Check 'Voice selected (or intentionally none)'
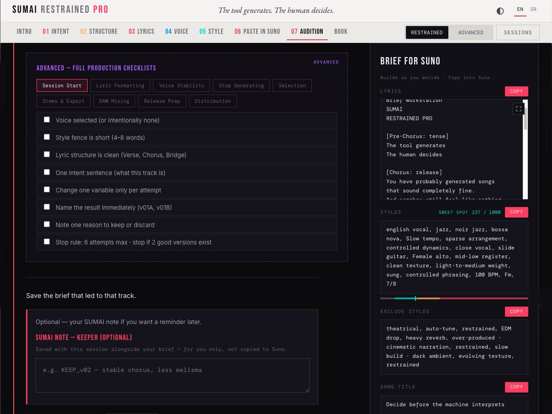Image resolution: width=552 pixels, height=414 pixels. point(47,120)
